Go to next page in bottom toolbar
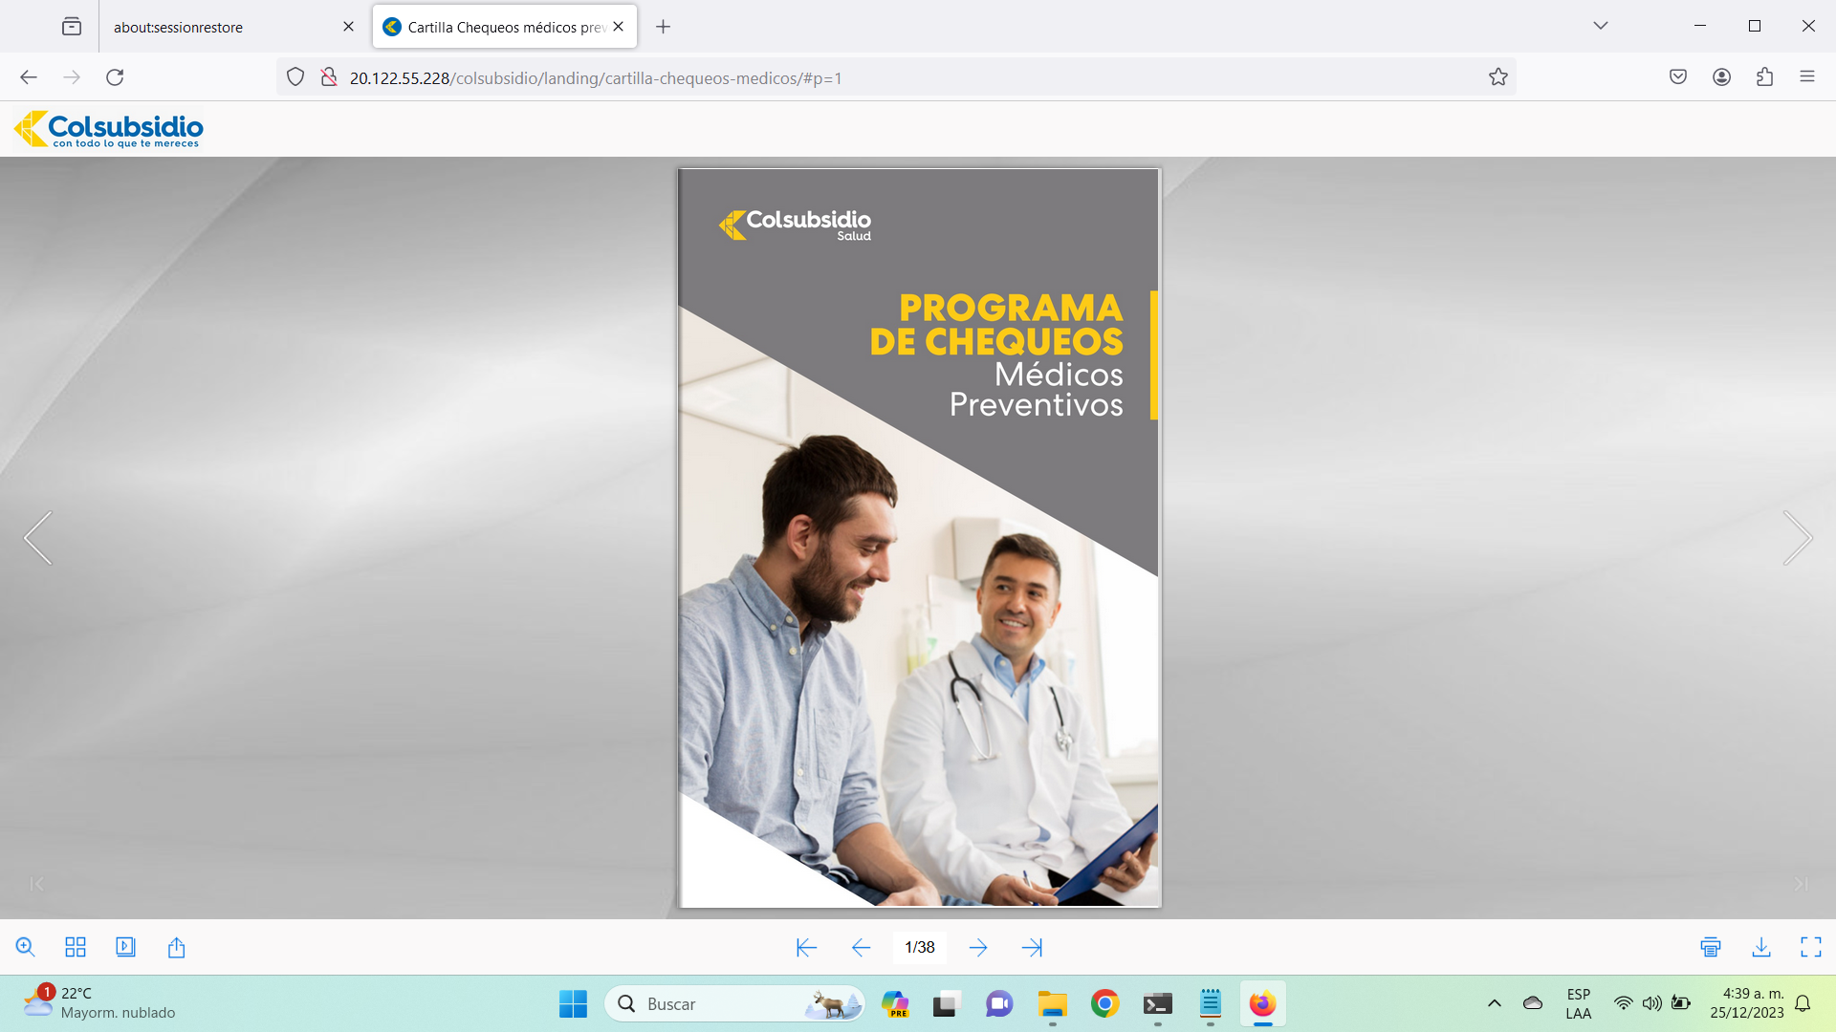The image size is (1836, 1032). pyautogui.click(x=977, y=947)
